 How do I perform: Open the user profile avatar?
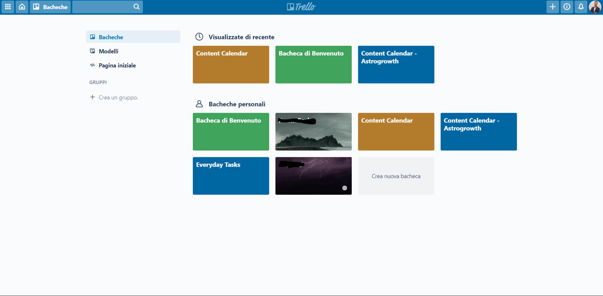coord(595,7)
